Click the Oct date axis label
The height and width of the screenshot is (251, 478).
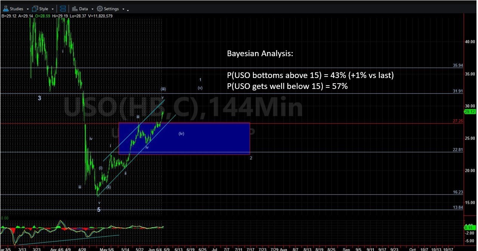[x=413, y=249]
